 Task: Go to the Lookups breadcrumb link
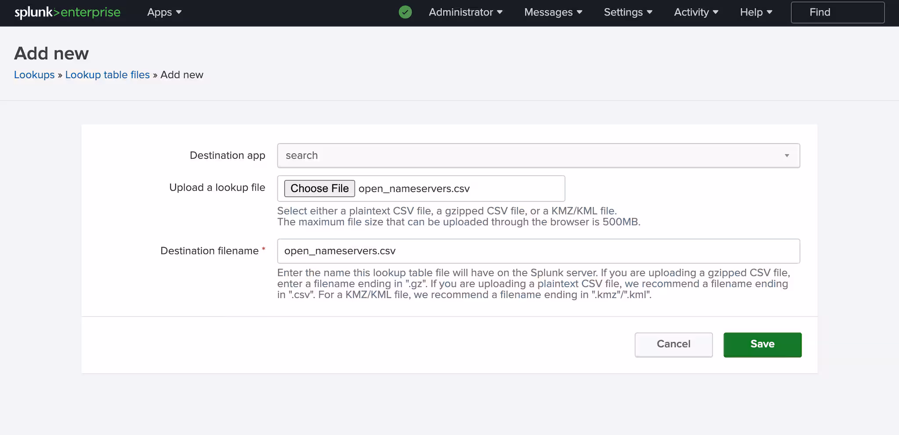[34, 75]
